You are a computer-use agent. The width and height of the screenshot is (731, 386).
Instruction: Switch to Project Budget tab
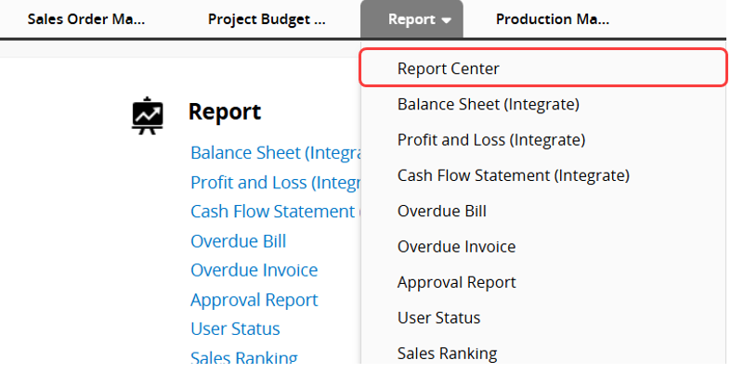point(267,19)
